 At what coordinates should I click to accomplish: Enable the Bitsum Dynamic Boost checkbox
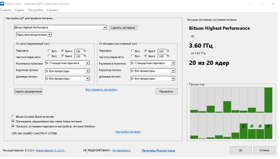(x=13, y=116)
